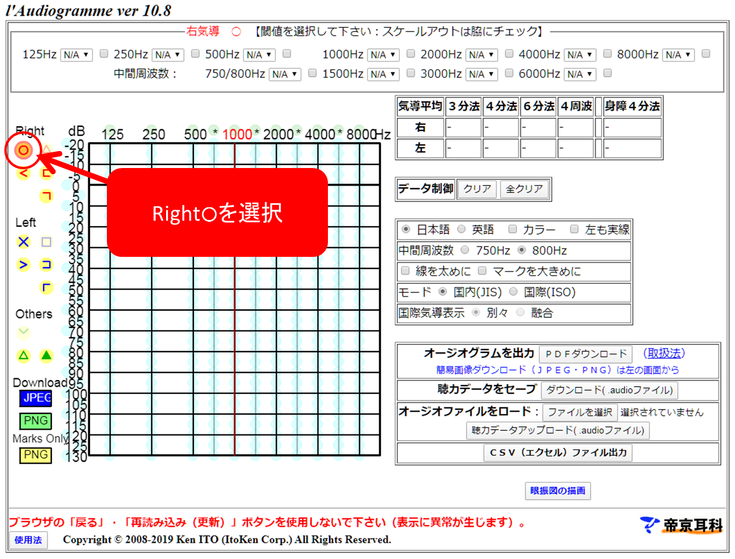Select the Left ear blue '>' bone conduction mark
Screen dimensions: 735x559
pyautogui.click(x=24, y=265)
